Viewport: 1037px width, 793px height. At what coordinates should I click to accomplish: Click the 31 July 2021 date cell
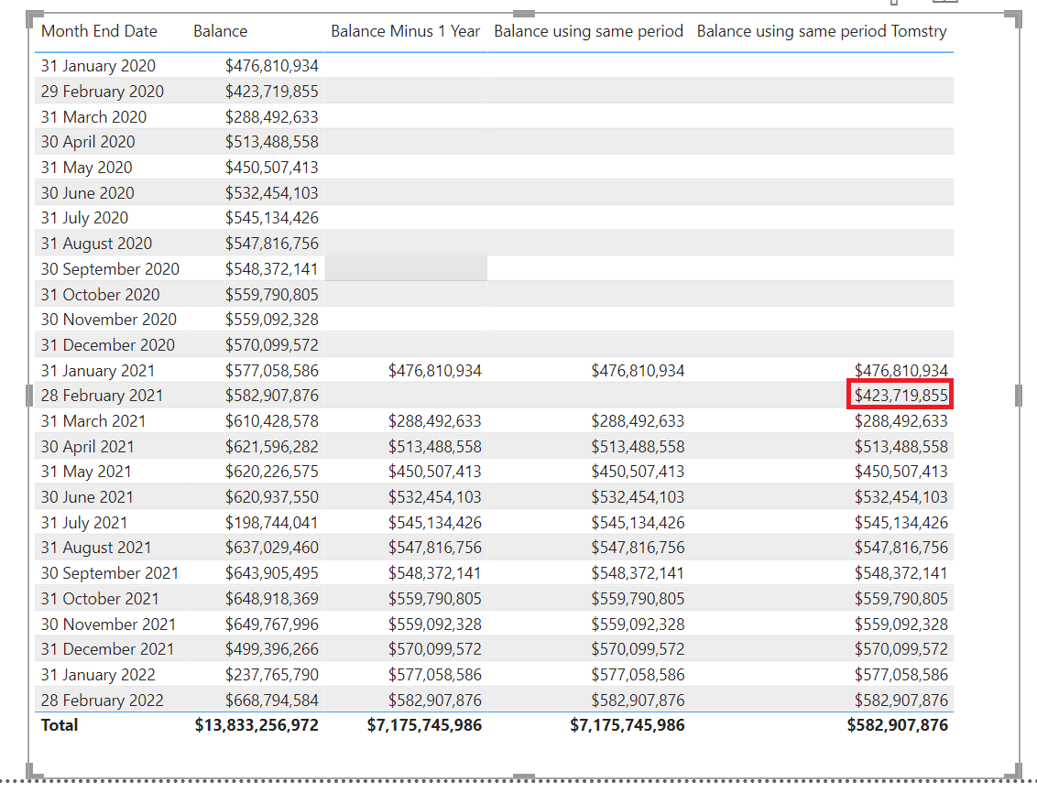tap(84, 523)
